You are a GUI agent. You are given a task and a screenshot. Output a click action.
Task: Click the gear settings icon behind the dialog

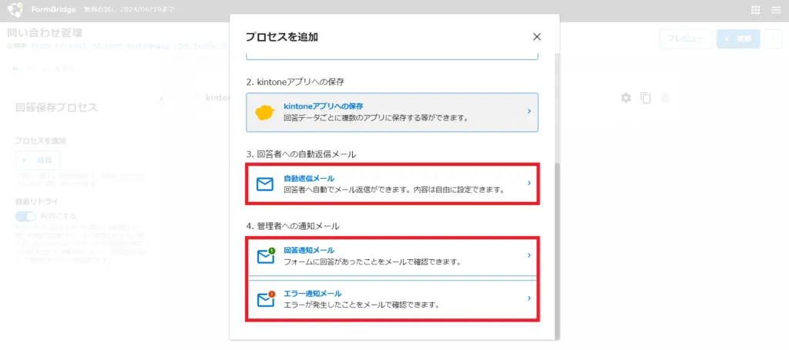point(626,98)
